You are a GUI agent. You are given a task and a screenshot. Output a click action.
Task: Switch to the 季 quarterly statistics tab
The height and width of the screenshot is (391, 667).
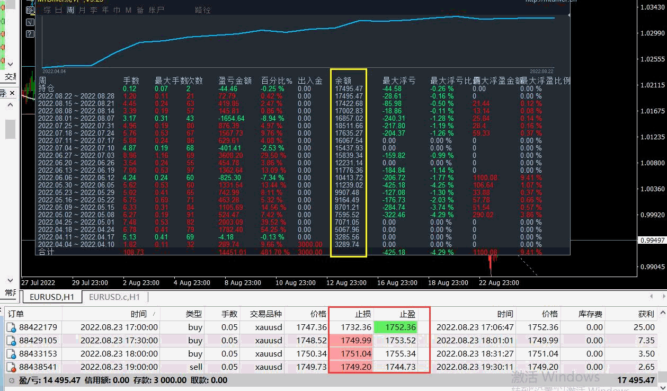(93, 10)
